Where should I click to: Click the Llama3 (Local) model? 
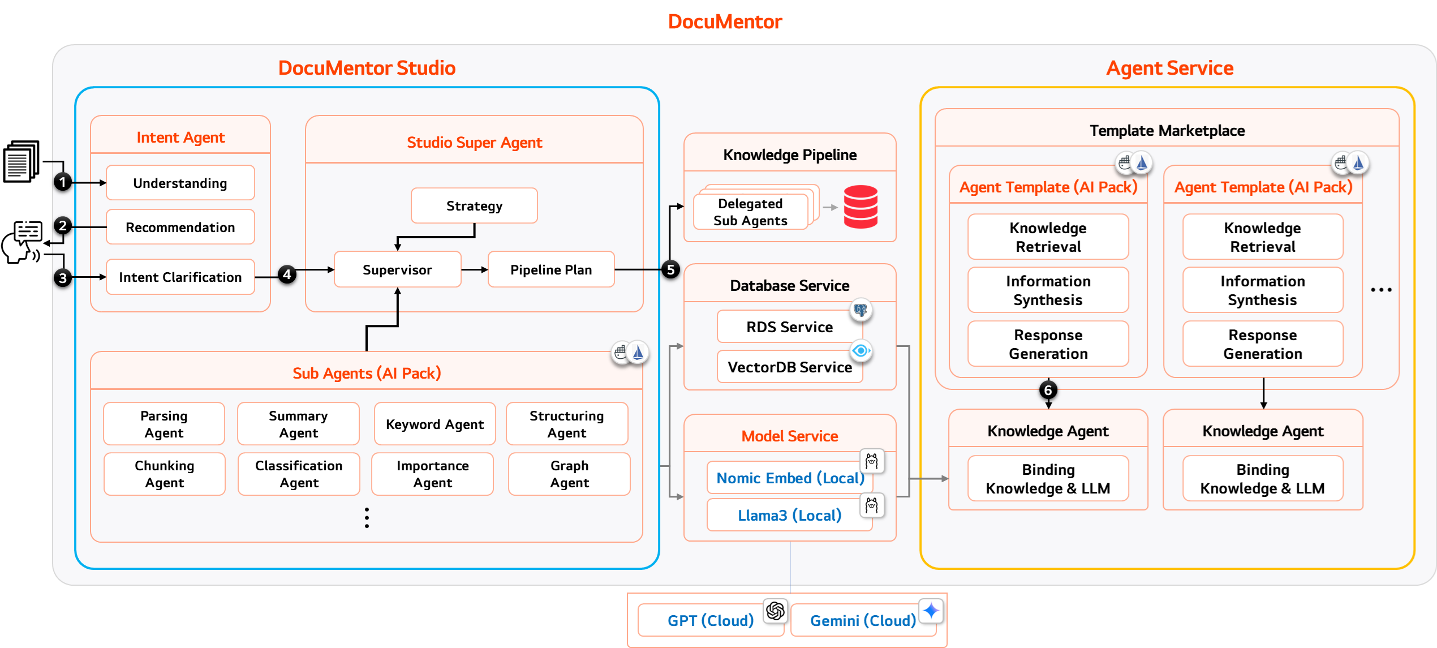point(790,515)
